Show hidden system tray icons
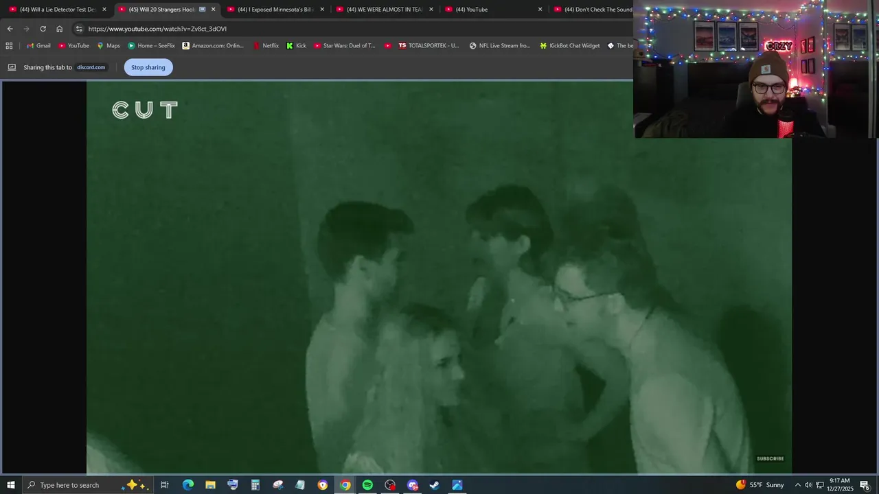 tap(797, 485)
